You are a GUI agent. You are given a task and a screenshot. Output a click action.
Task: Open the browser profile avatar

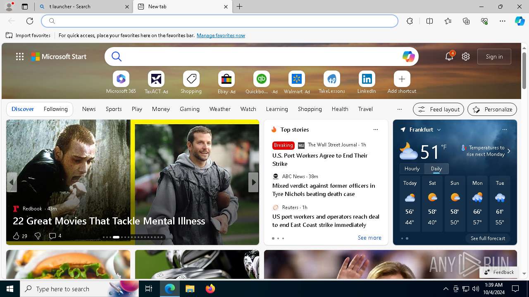(9, 7)
